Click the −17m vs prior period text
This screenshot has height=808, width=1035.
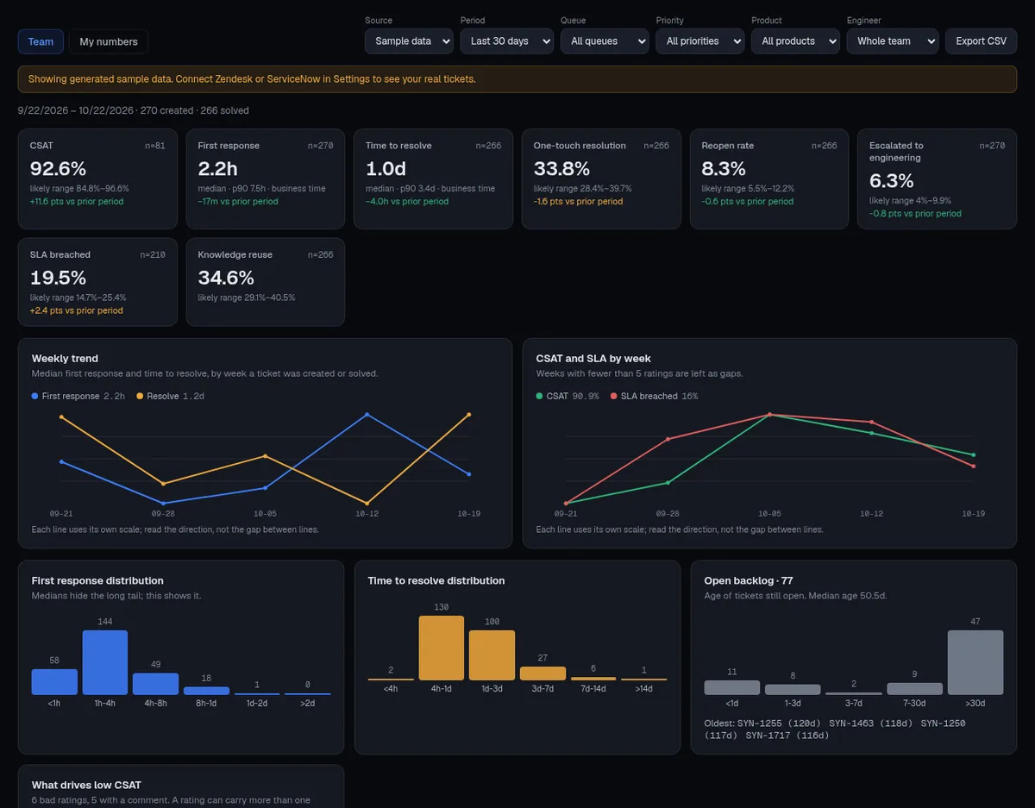(238, 201)
